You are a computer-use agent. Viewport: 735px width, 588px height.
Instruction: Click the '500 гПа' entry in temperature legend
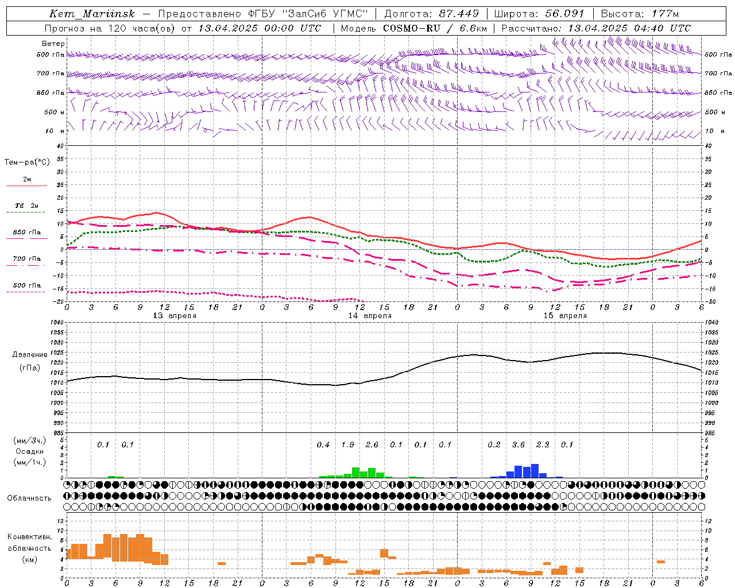27,285
